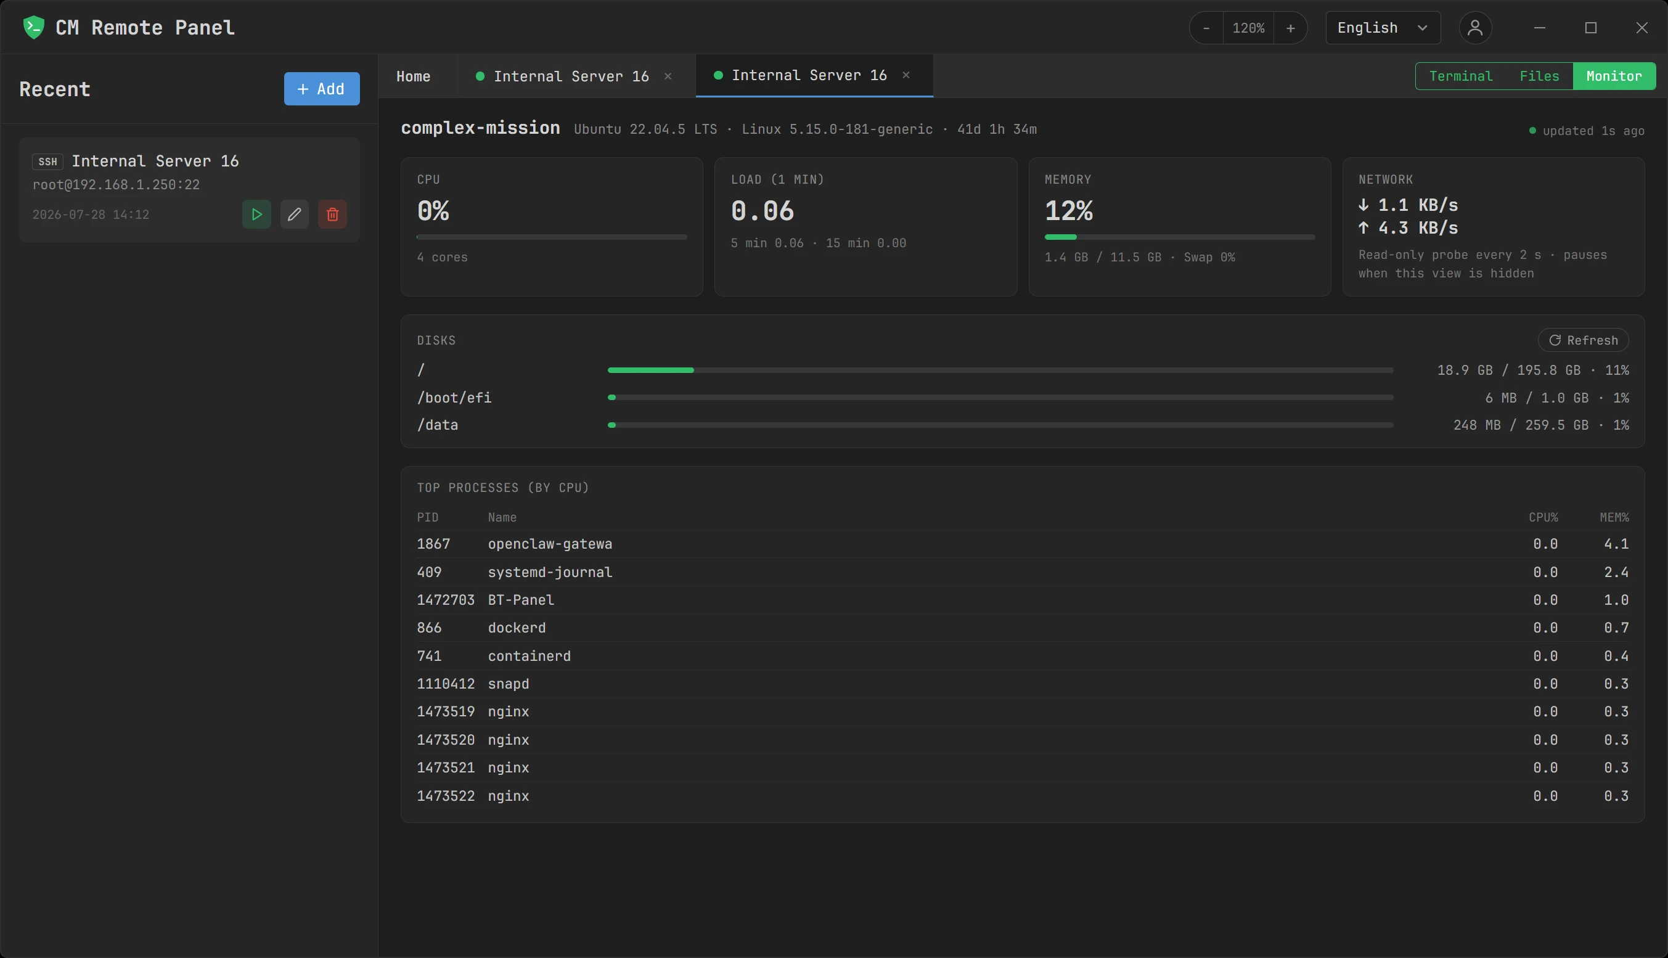Viewport: 1668px width, 958px height.
Task: Increase zoom with the plus button
Action: (1291, 28)
